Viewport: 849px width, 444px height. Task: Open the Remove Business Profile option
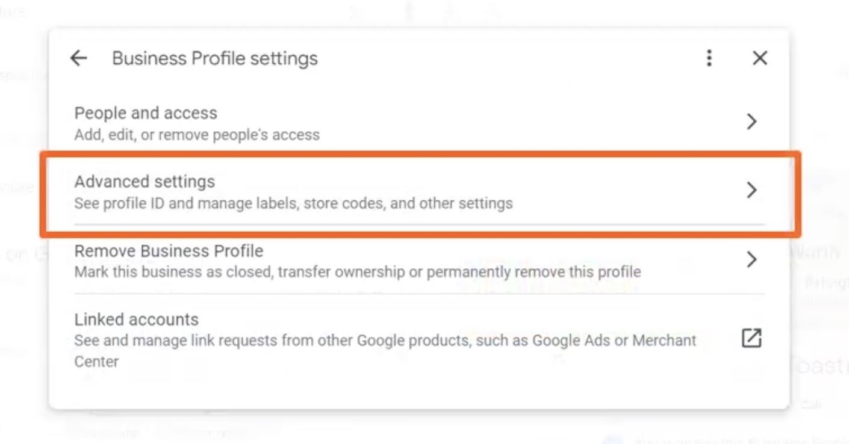[420, 261]
